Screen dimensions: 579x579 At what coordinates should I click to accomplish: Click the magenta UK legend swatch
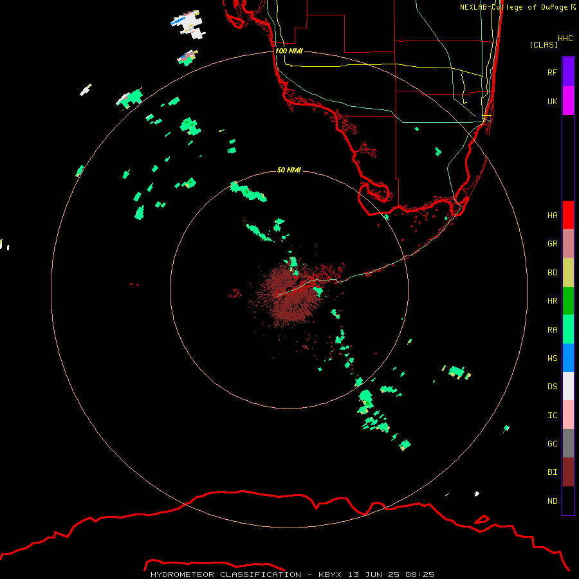click(568, 101)
